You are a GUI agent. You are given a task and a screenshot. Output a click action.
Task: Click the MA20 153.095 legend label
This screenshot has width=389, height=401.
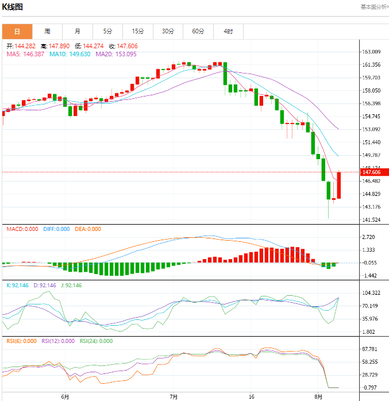[x=116, y=54]
